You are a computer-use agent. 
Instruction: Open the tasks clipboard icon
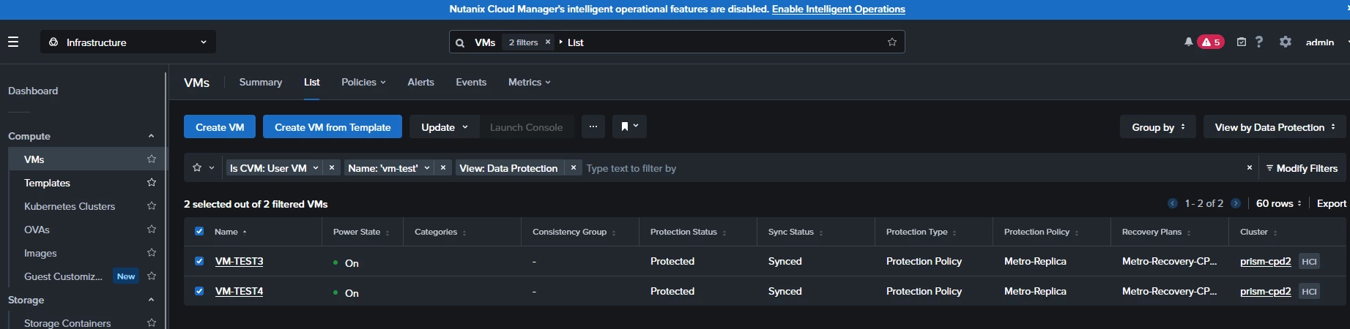pyautogui.click(x=1241, y=42)
